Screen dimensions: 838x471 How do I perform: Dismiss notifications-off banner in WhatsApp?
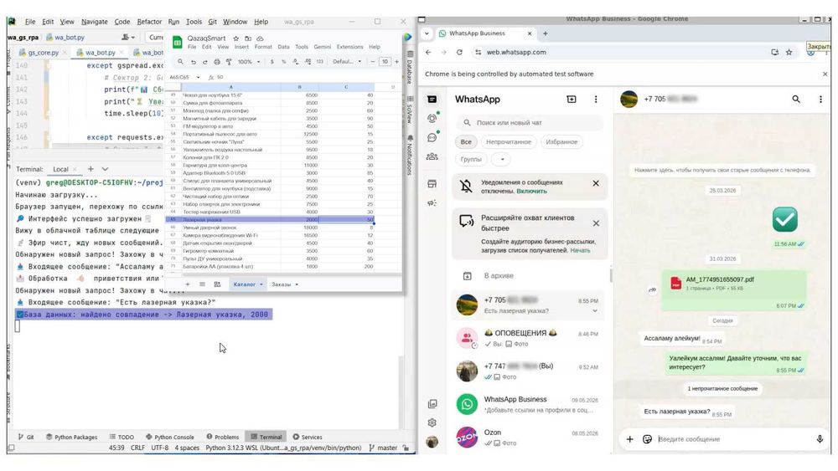[x=596, y=183]
